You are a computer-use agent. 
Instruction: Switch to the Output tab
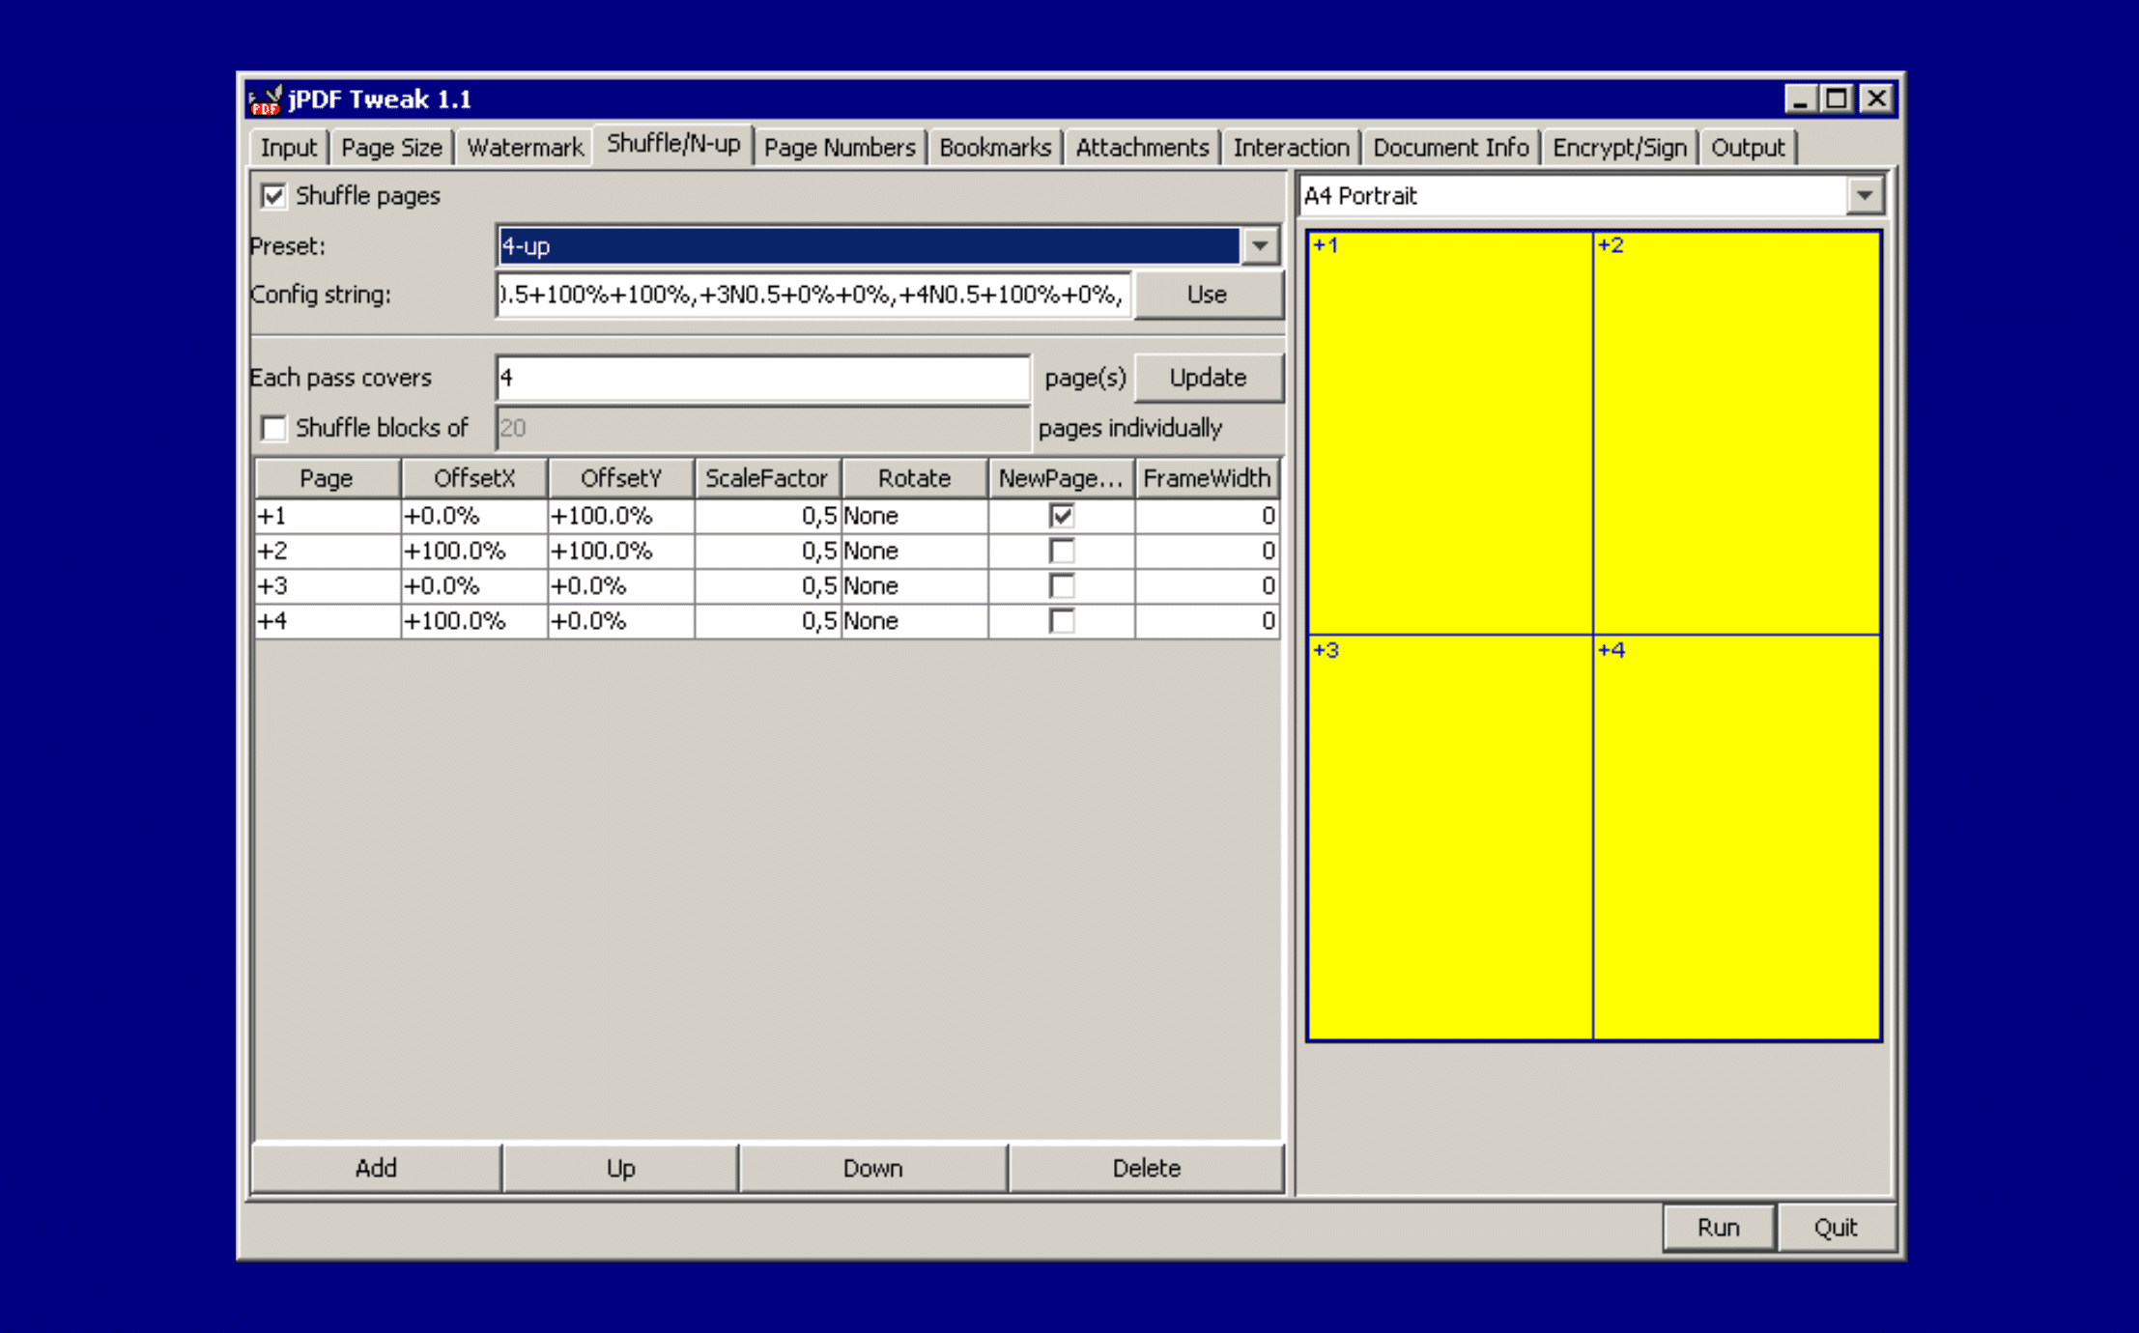(1747, 148)
